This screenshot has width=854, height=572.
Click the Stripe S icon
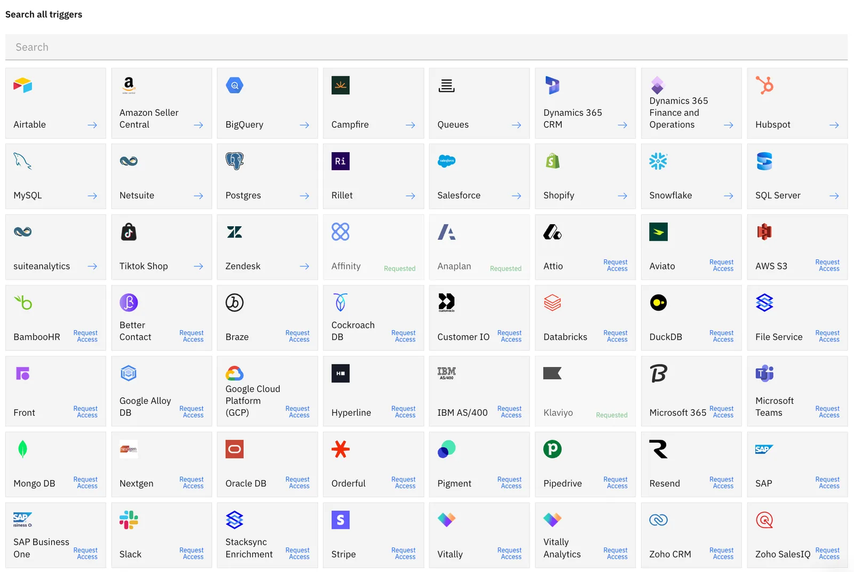tap(341, 520)
